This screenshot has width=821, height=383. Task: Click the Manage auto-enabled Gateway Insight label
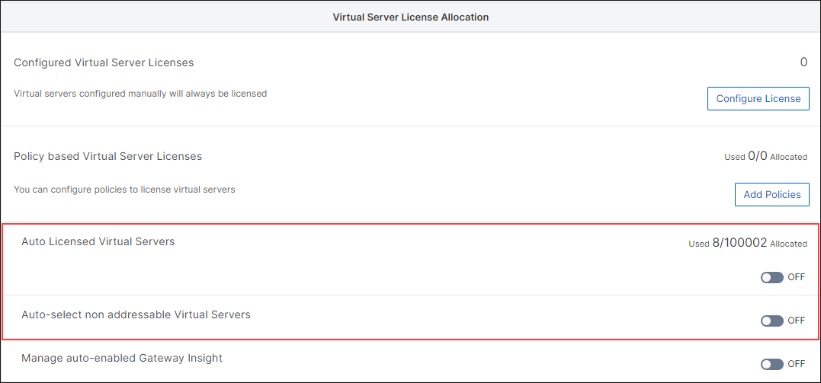(x=122, y=359)
